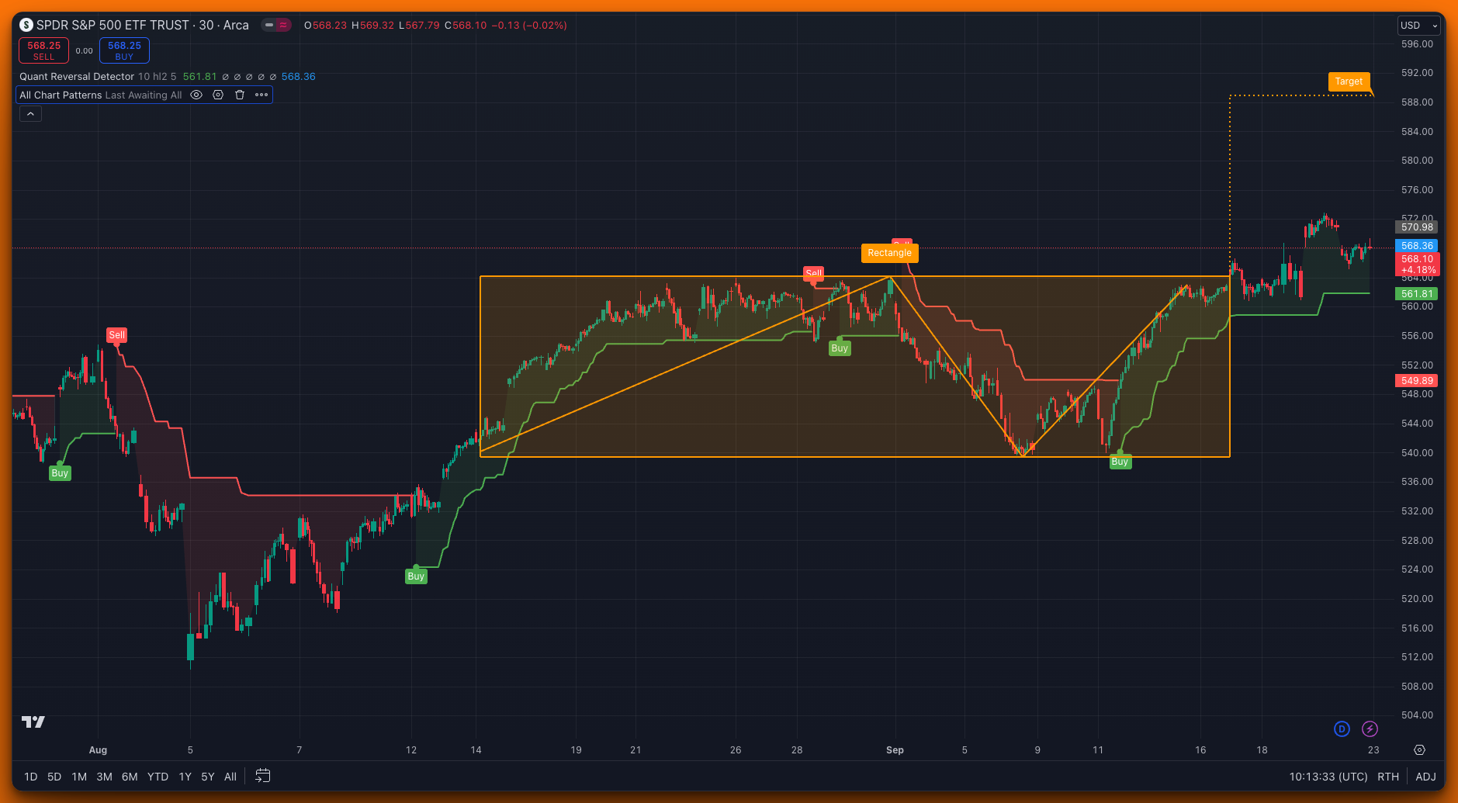Open More options for All Chart Patterns

[261, 95]
